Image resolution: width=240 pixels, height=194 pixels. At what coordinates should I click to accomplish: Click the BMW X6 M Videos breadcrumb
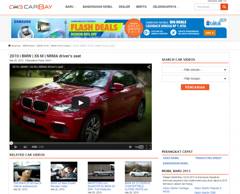[61, 46]
